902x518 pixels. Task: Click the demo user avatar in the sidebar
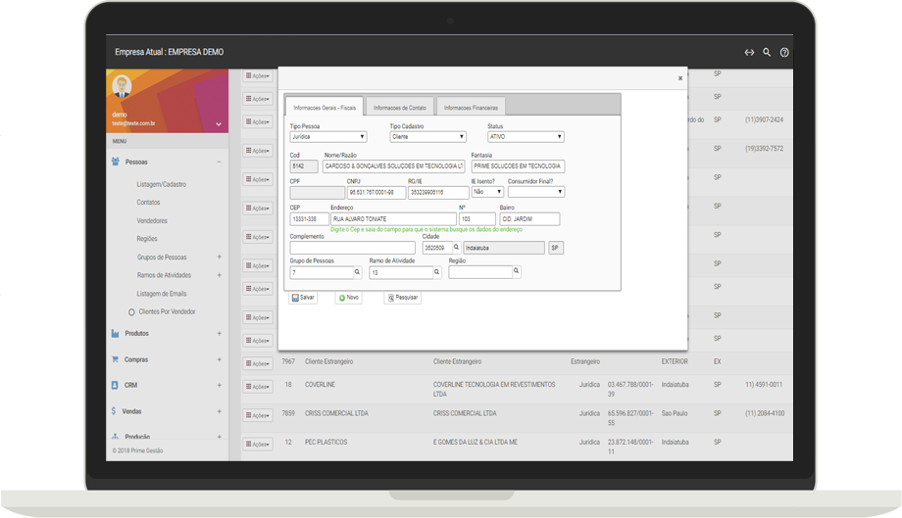[122, 87]
